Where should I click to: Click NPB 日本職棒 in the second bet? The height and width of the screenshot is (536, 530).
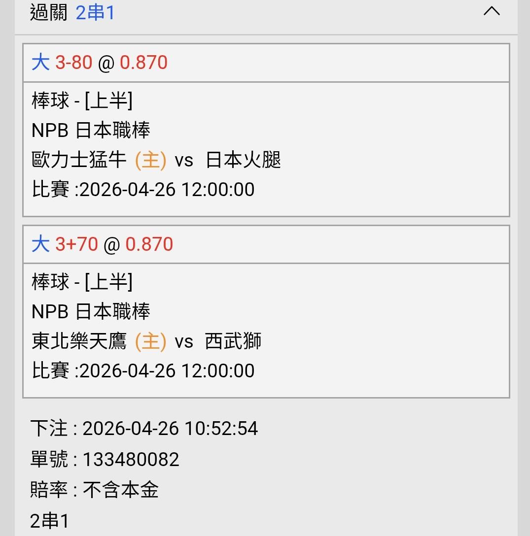pos(91,311)
